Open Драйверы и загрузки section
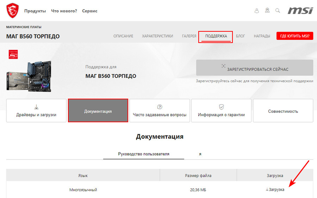The image size is (317, 198). (36, 110)
